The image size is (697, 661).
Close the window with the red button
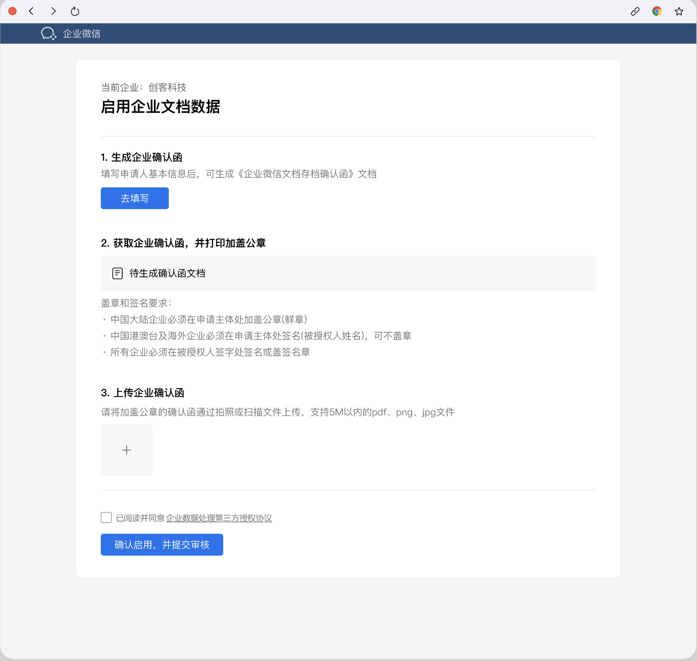pyautogui.click(x=13, y=11)
